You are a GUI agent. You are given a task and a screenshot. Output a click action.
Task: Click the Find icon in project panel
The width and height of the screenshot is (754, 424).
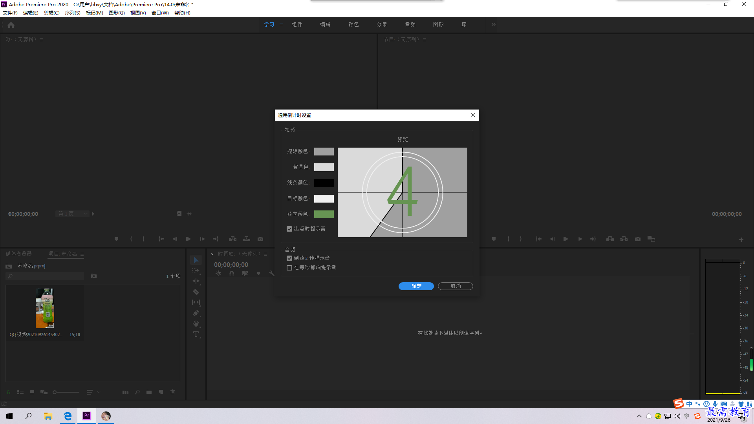(137, 392)
